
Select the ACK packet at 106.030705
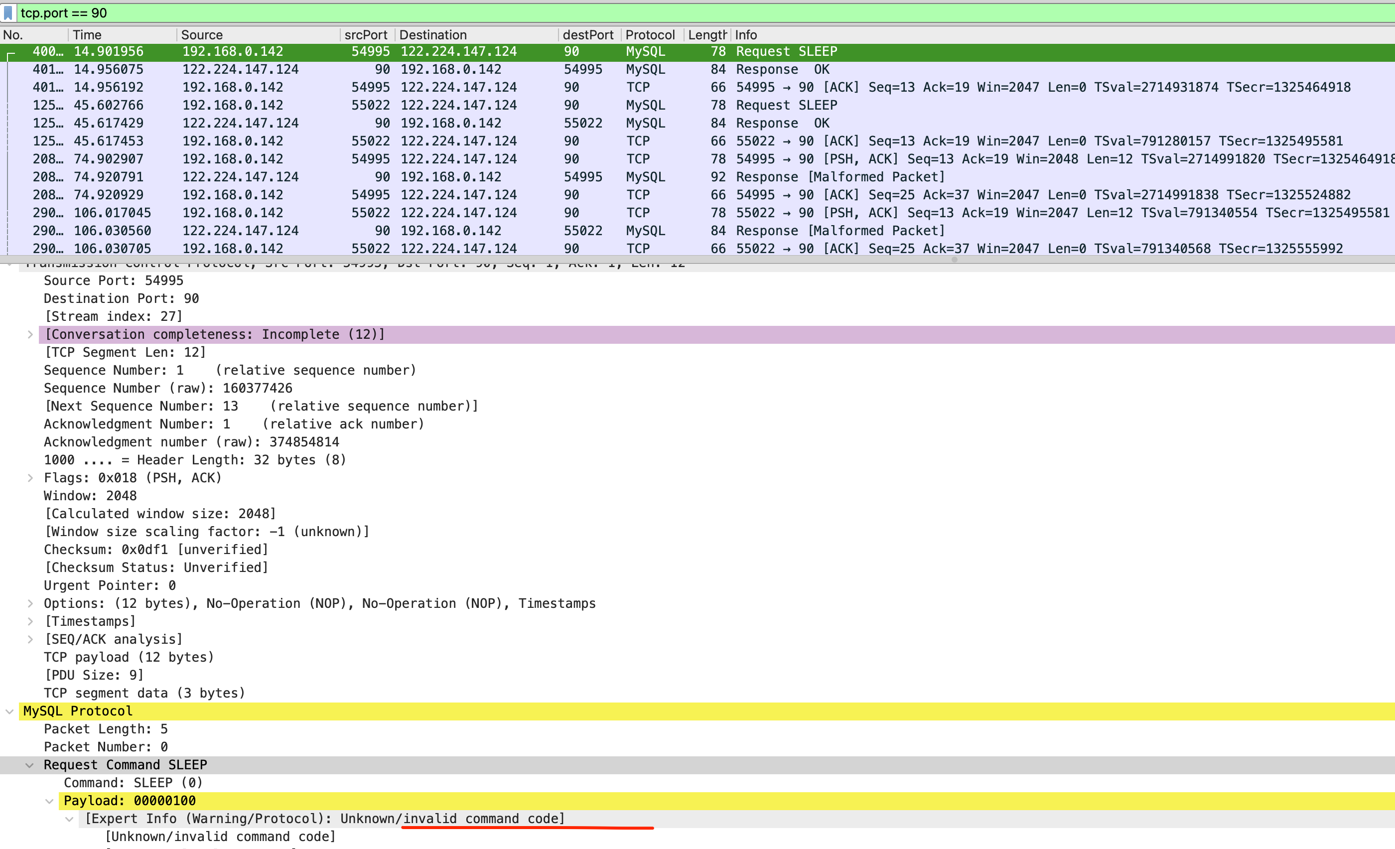coord(697,249)
